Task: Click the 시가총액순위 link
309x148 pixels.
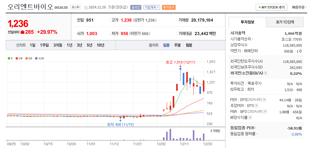Action: tap(241, 39)
